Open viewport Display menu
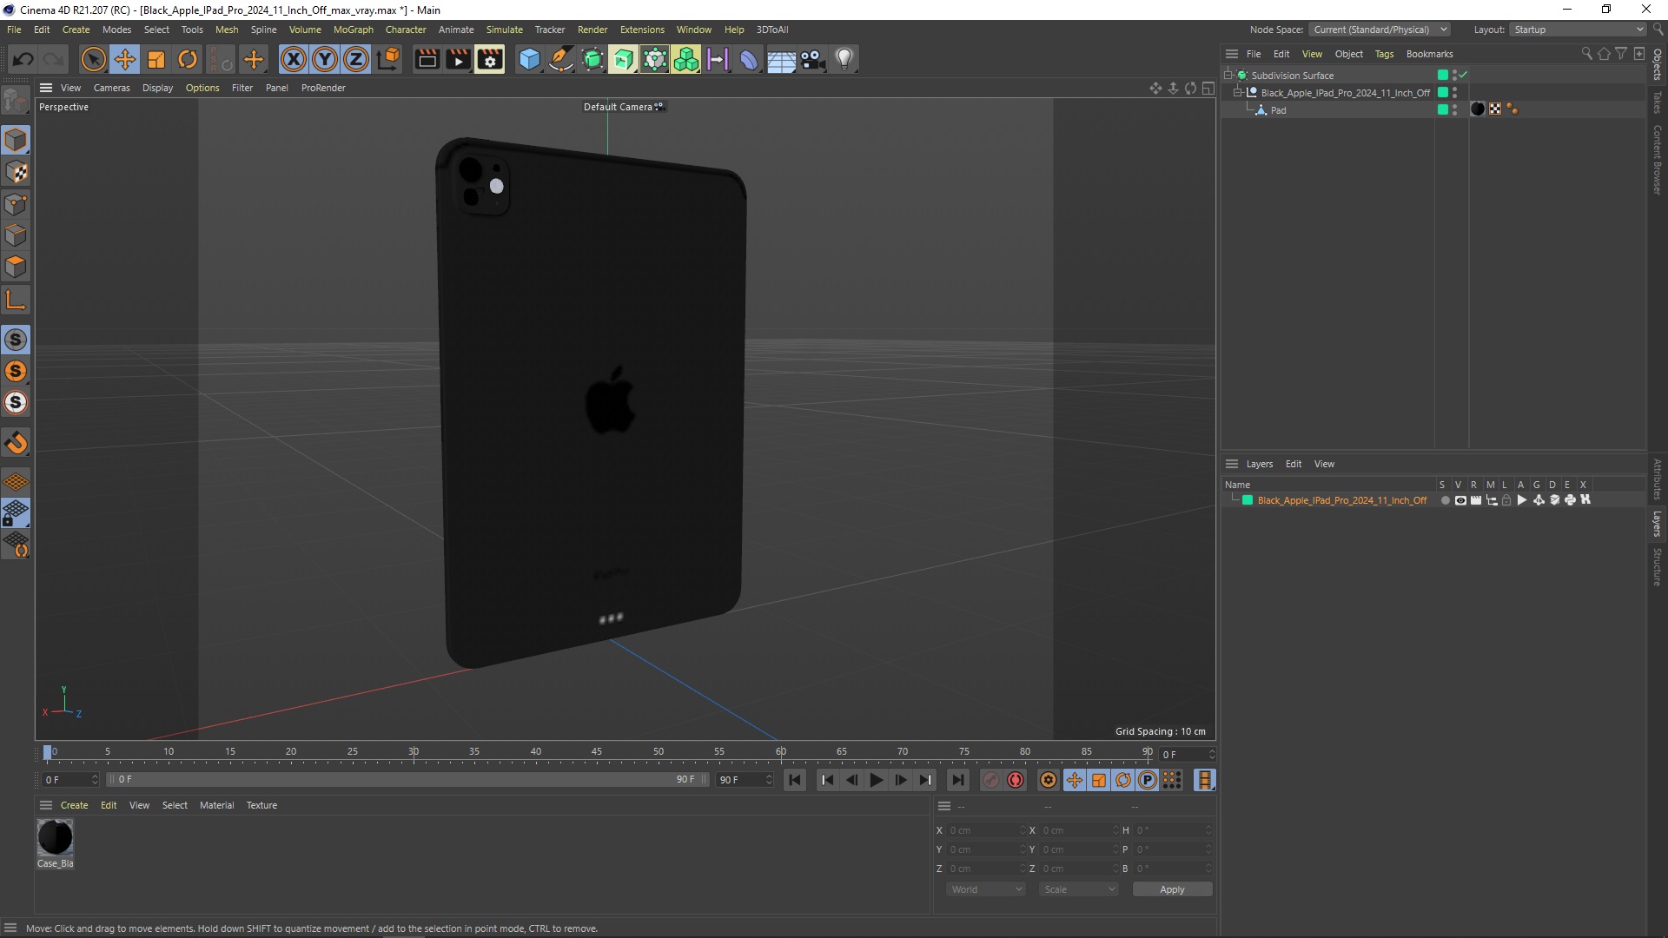This screenshot has height=938, width=1668. click(157, 88)
